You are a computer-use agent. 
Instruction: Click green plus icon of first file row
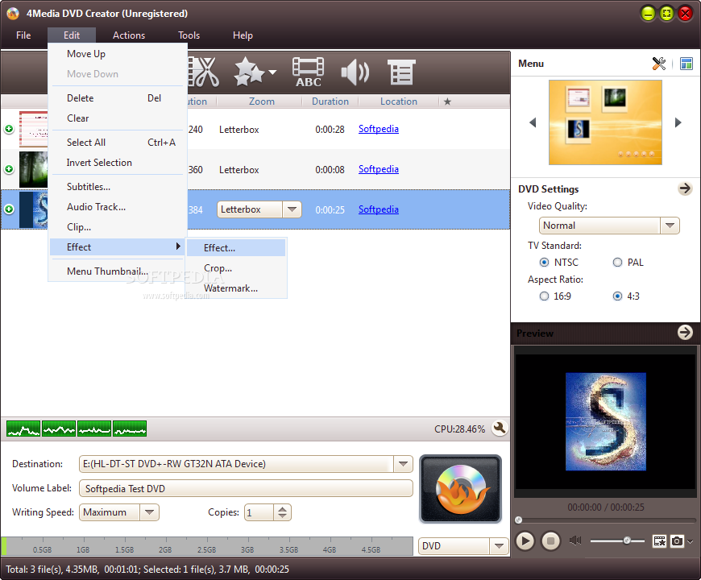point(9,129)
